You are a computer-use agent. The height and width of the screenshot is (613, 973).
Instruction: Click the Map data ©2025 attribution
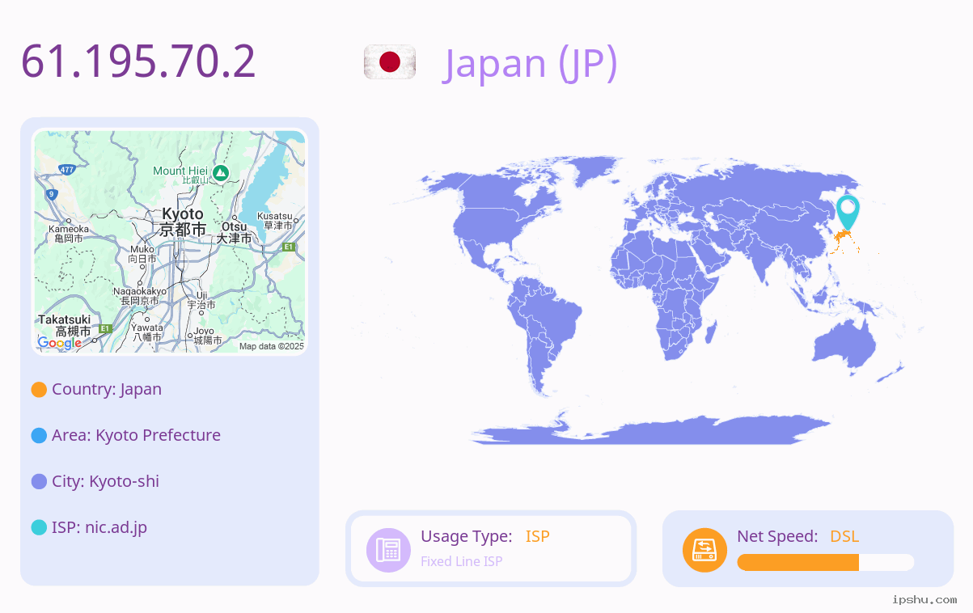pyautogui.click(x=272, y=346)
